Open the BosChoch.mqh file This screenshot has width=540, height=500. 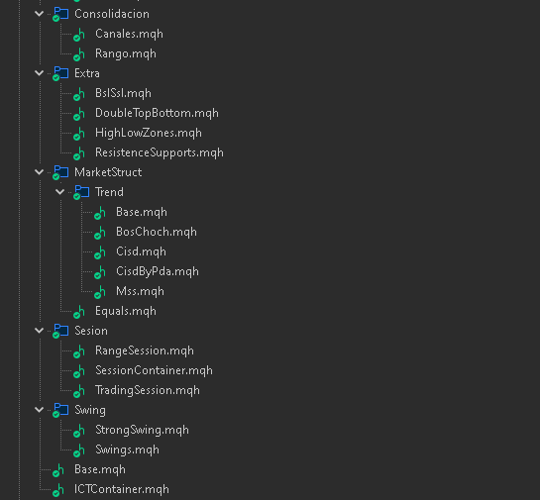click(x=157, y=232)
